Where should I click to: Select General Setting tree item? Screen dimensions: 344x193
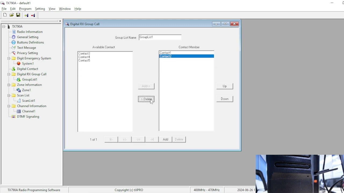point(28,37)
